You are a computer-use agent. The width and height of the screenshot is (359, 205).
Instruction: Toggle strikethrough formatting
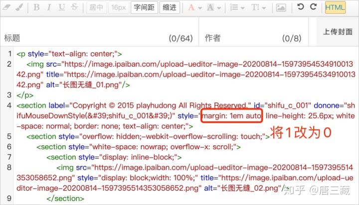coord(74,7)
